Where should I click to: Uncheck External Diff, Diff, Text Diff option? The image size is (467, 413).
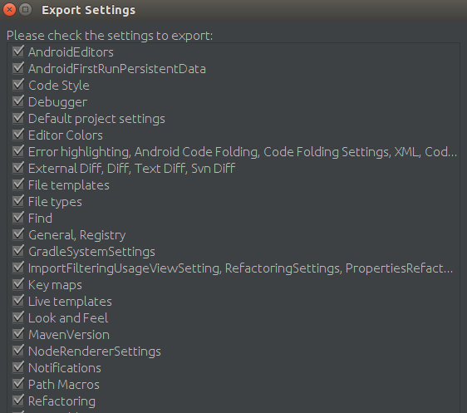click(x=18, y=168)
